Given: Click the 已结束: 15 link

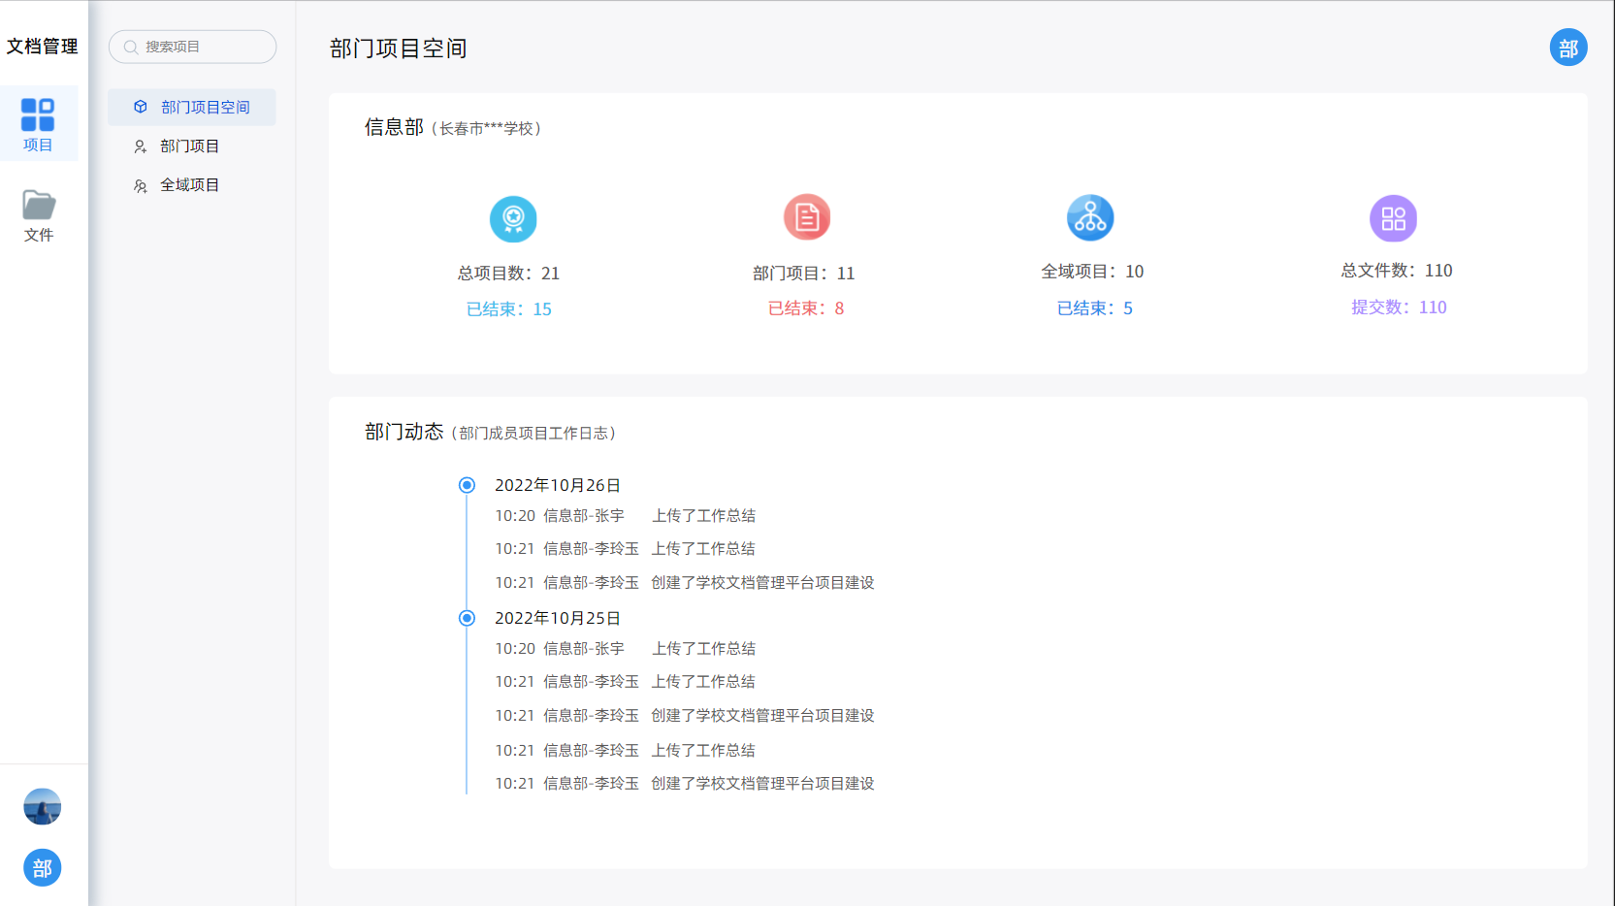Looking at the screenshot, I should pyautogui.click(x=509, y=309).
